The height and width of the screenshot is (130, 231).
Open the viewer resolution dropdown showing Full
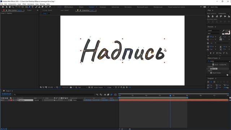pos(83,87)
